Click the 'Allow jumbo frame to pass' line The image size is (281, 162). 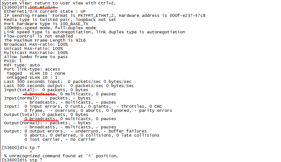(36, 57)
